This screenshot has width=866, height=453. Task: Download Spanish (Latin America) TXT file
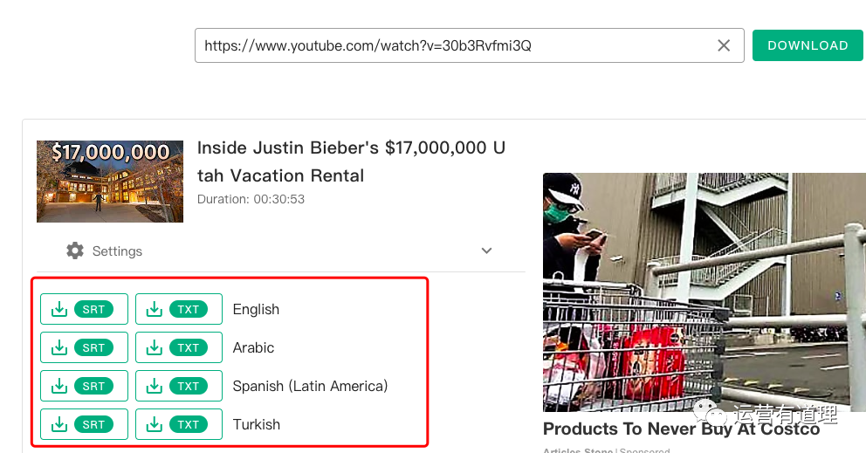click(179, 386)
